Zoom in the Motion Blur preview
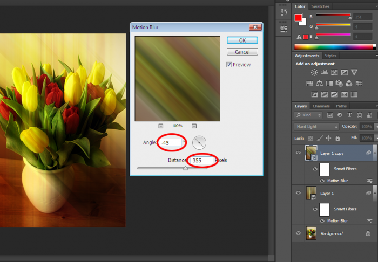This screenshot has width=378, height=262. pyautogui.click(x=194, y=126)
